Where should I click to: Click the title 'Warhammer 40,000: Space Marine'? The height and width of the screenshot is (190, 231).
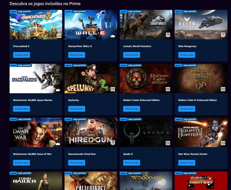[x=33, y=100]
